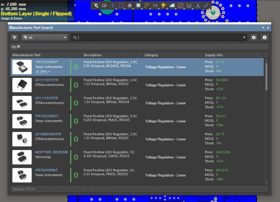Click price $0.0945 for LD1117DT33TR
The height and width of the screenshot is (202, 280).
tap(222, 80)
